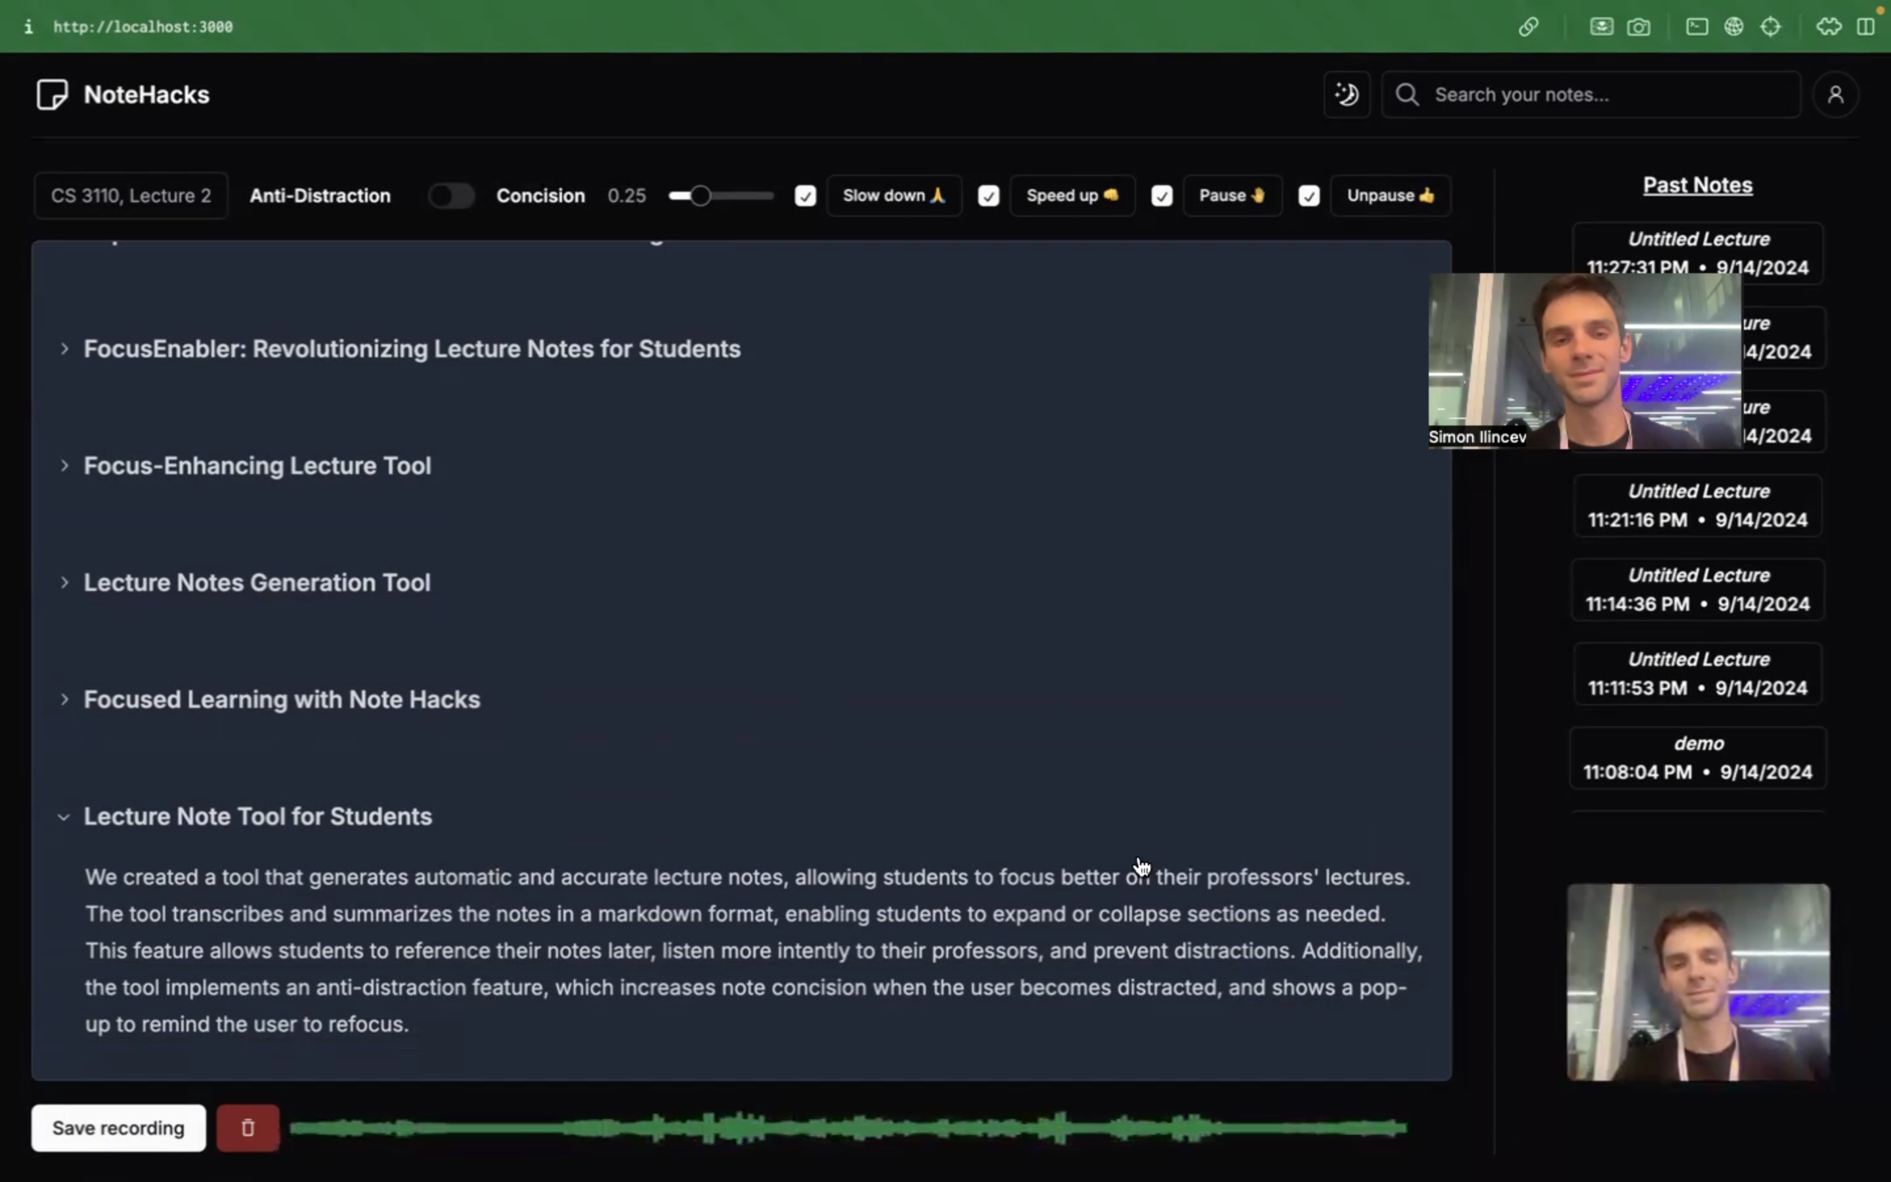Uncheck the Slow down gesture checkbox
Image resolution: width=1891 pixels, height=1182 pixels.
[x=805, y=196]
